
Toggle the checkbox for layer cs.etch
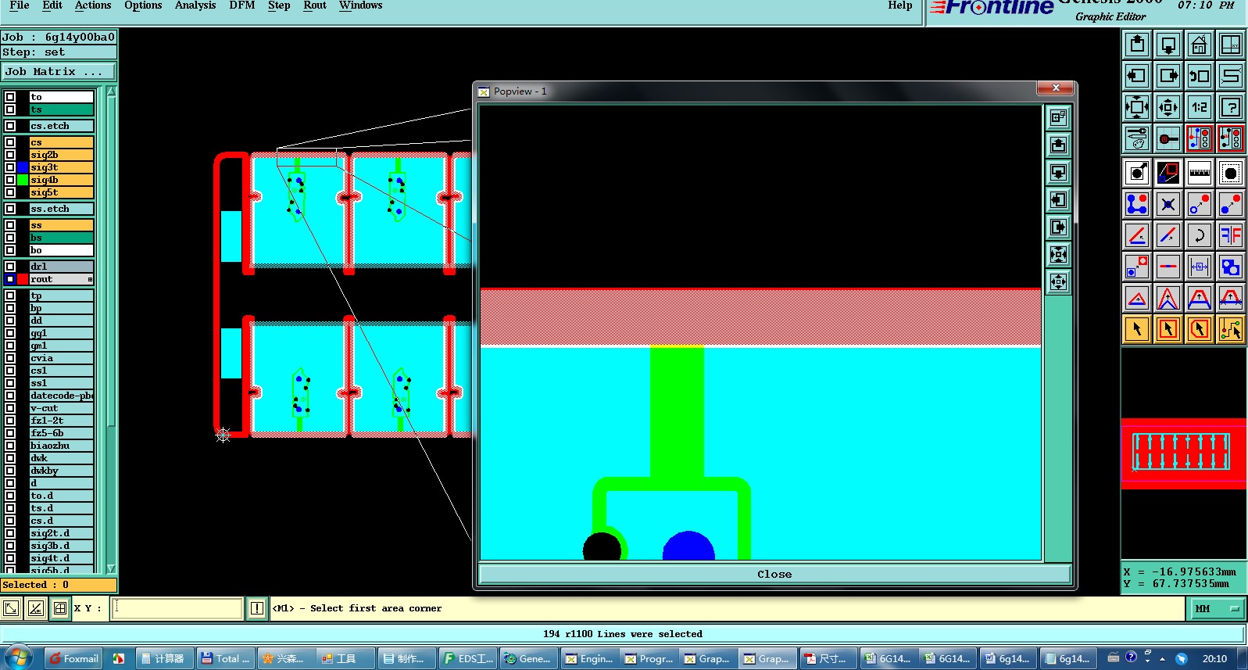click(x=10, y=126)
